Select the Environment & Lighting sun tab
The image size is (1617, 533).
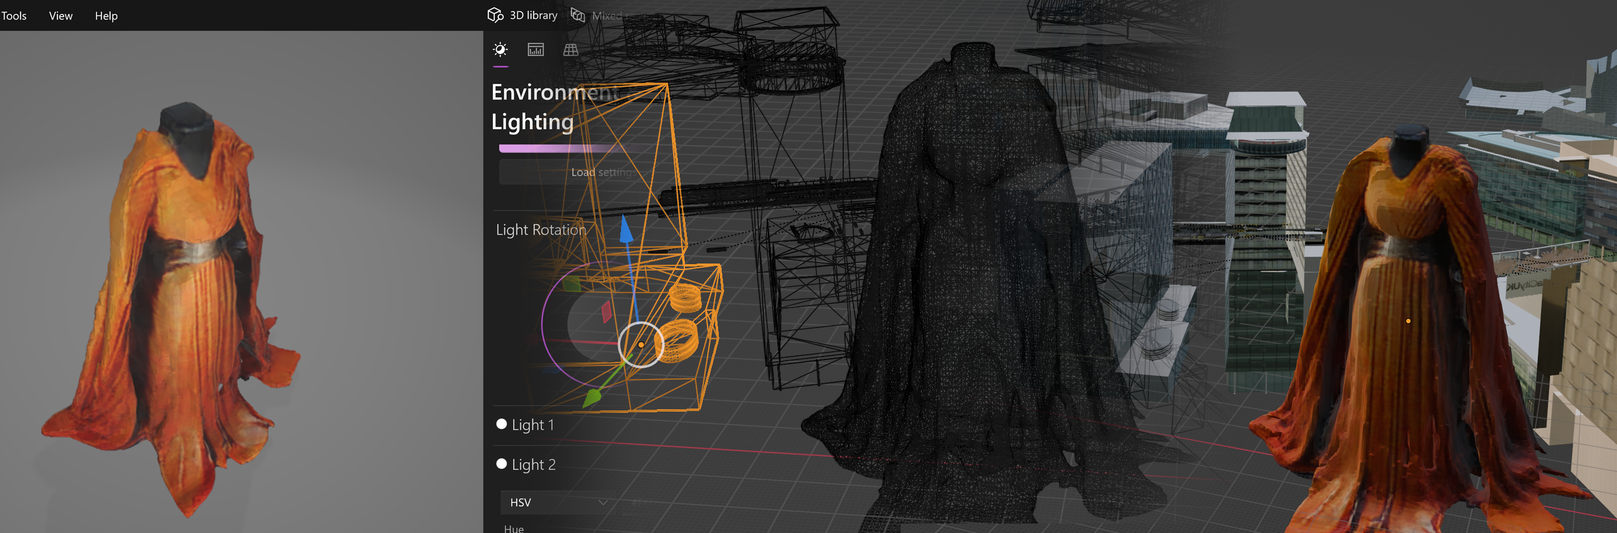pos(500,50)
